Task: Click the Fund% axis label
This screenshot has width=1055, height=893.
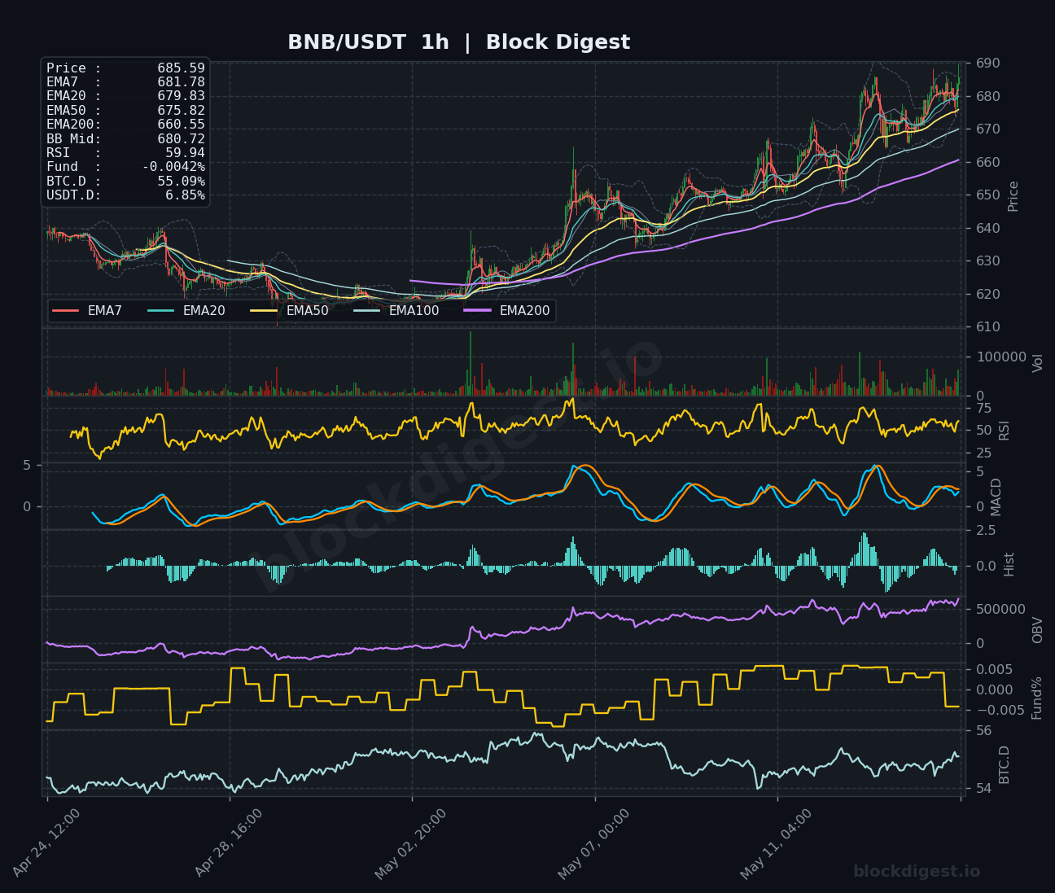Action: [x=1037, y=698]
